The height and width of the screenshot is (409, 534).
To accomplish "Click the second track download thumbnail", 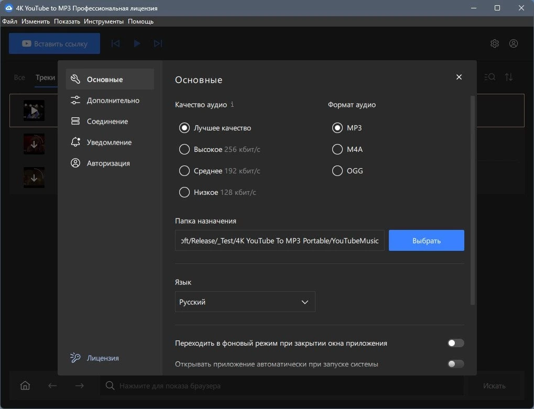I will pyautogui.click(x=34, y=144).
